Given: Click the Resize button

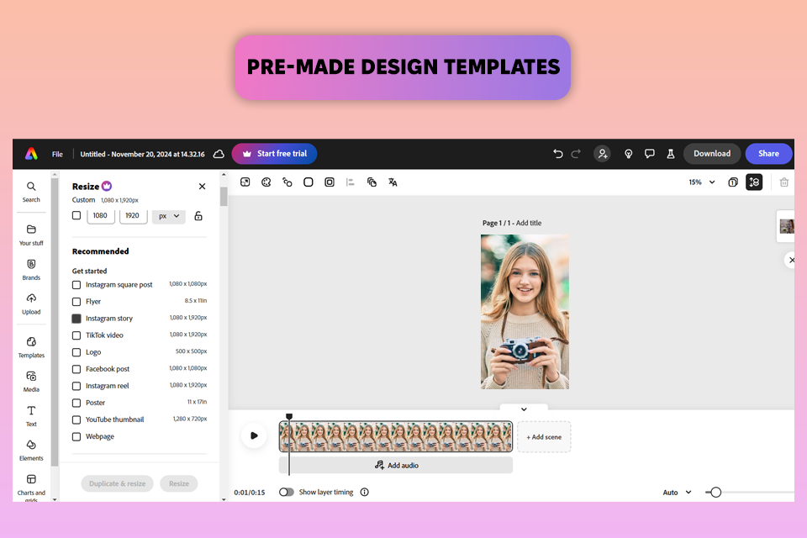Looking at the screenshot, I should pyautogui.click(x=179, y=483).
